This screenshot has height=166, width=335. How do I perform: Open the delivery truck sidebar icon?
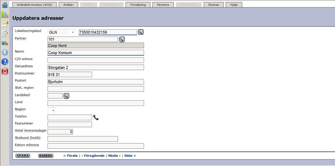pos(5,43)
